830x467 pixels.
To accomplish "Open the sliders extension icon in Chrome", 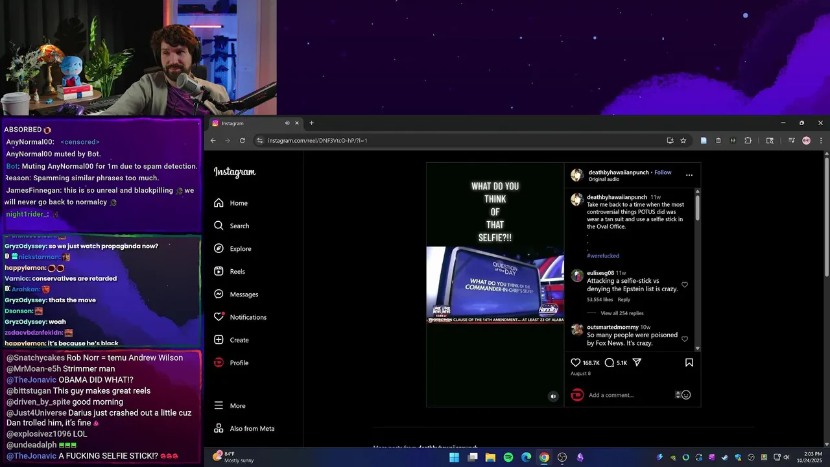I will pyautogui.click(x=733, y=140).
